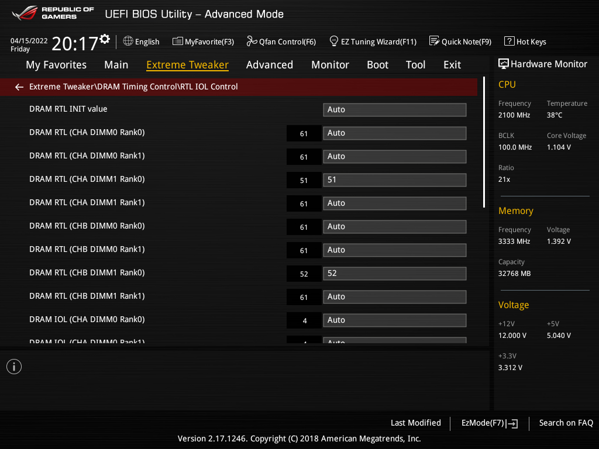The image size is (599, 449).
Task: Select DRAM RTL (CHA DIMM1 Rank0) label
Action: (x=87, y=179)
